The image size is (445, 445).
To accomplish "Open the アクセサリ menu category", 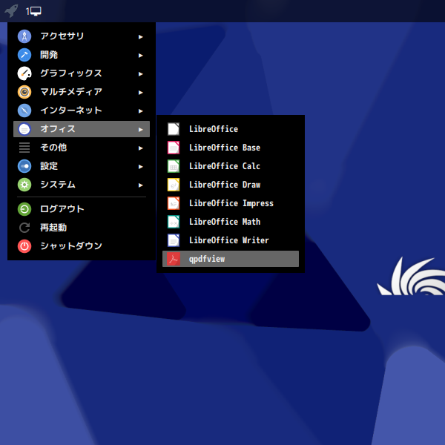I will [82, 36].
